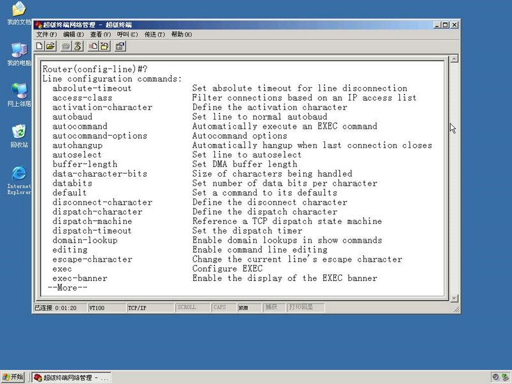Open the 编辑(E) menu
Image resolution: width=512 pixels, height=384 pixels.
pos(74,35)
